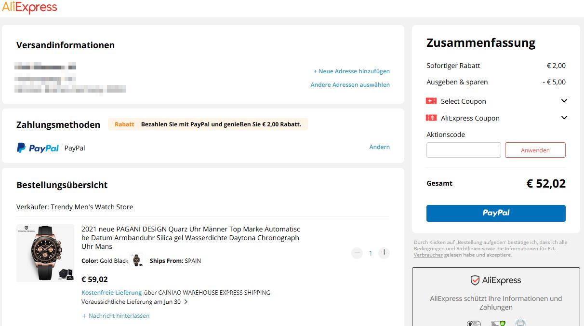Click the orange Rabatt badge

click(124, 124)
